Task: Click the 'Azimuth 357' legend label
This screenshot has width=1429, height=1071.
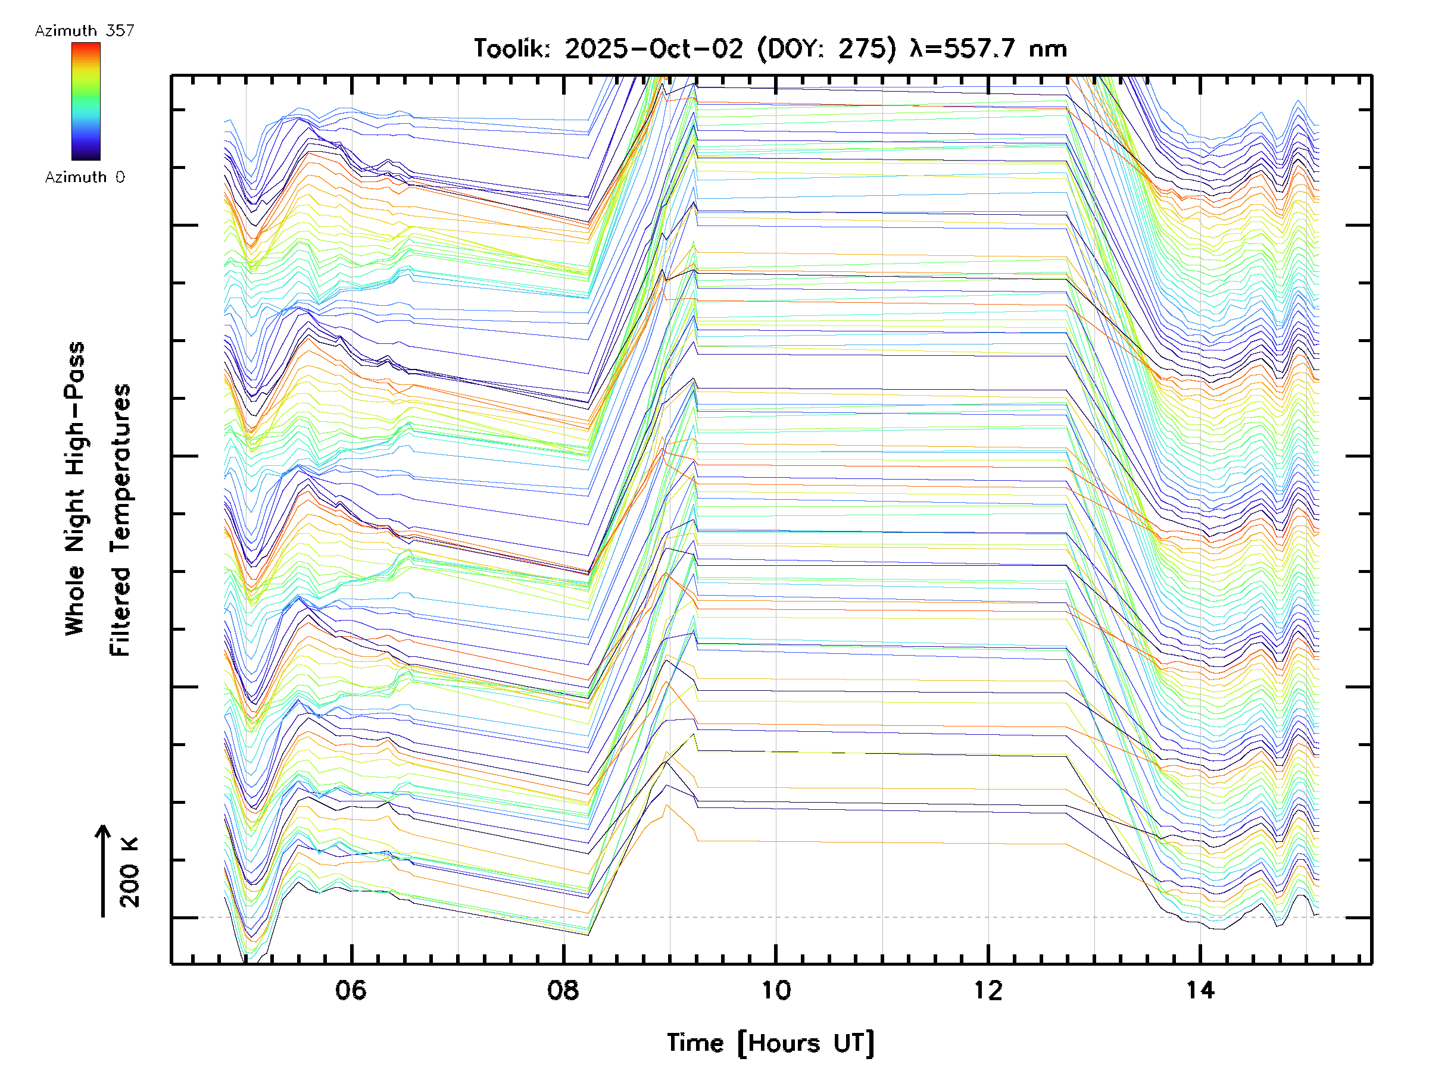Action: (85, 31)
